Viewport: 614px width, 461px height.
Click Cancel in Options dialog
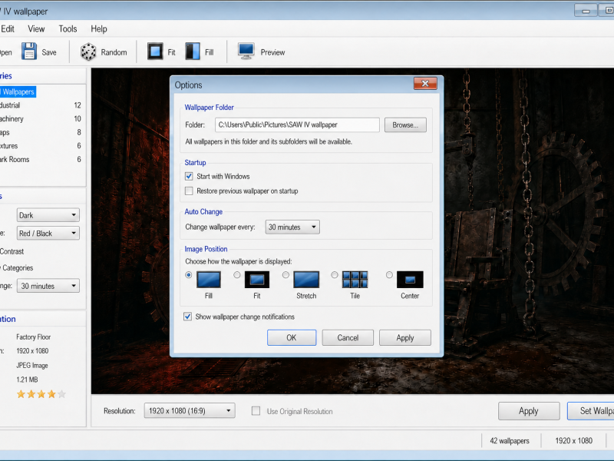pos(348,337)
